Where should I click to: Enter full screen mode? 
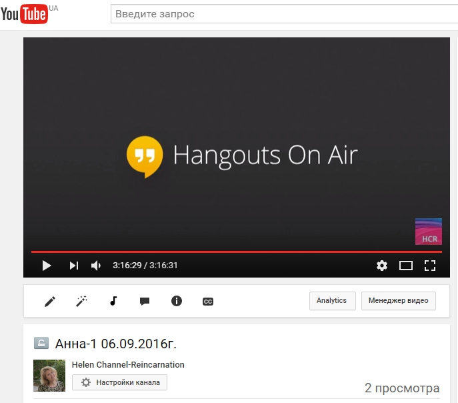(430, 266)
